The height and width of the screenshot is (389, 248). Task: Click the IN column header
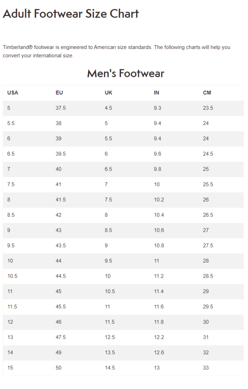tap(156, 93)
